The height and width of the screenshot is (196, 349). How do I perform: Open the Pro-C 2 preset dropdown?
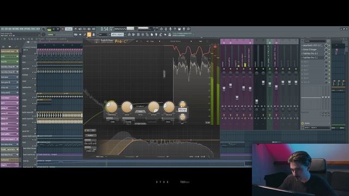tap(176, 41)
